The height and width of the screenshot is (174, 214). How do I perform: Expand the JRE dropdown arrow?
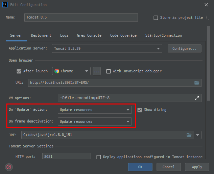(197, 135)
